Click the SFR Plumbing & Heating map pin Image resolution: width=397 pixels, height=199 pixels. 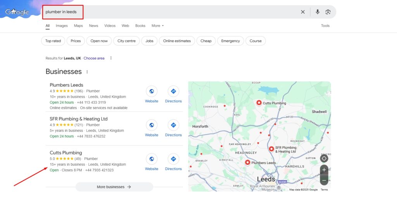click(x=271, y=149)
